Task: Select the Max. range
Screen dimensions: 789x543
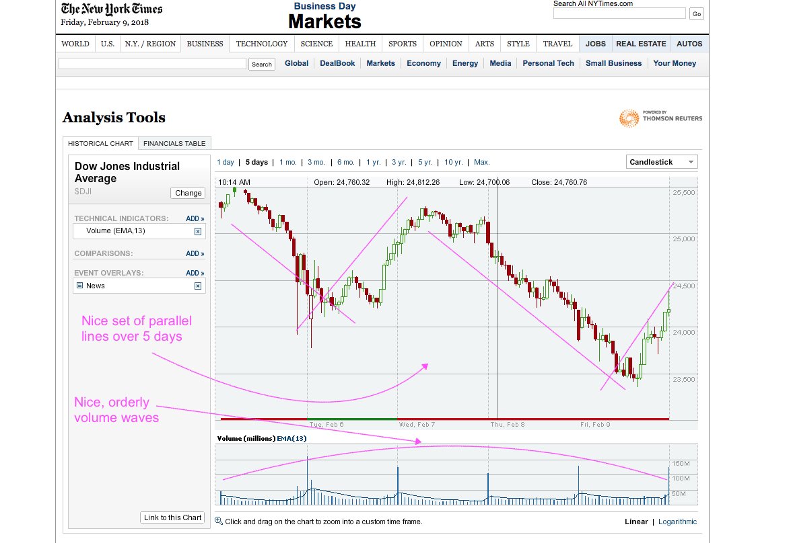Action: pyautogui.click(x=481, y=162)
